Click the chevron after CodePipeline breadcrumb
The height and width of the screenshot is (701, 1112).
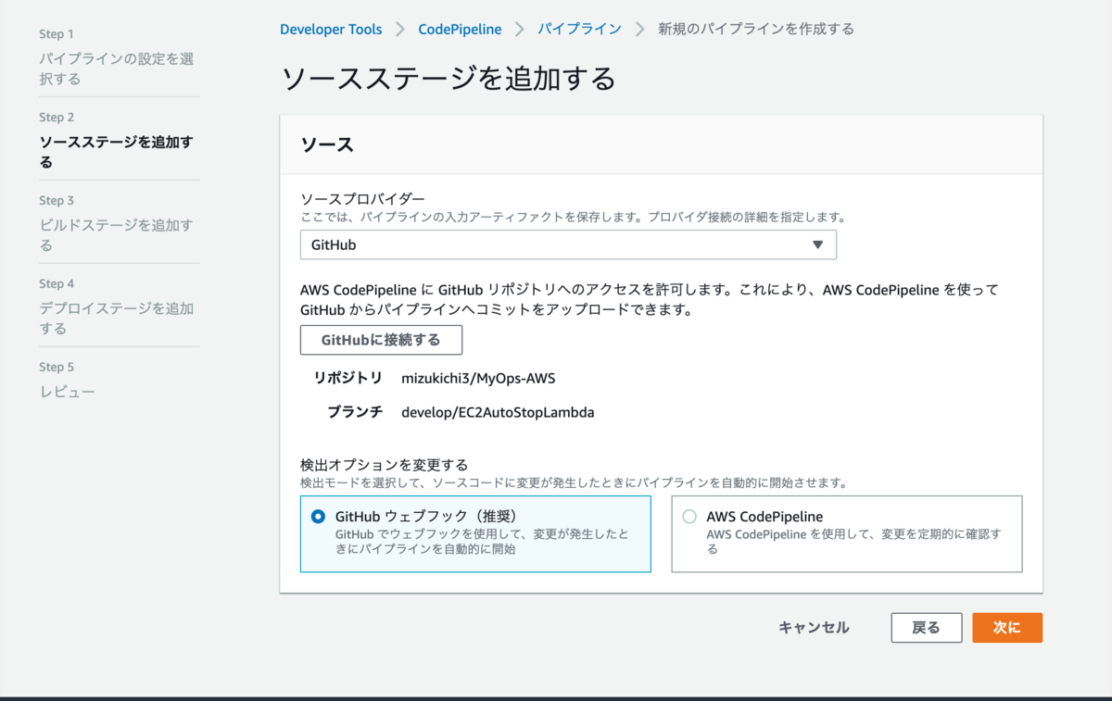[x=520, y=30]
